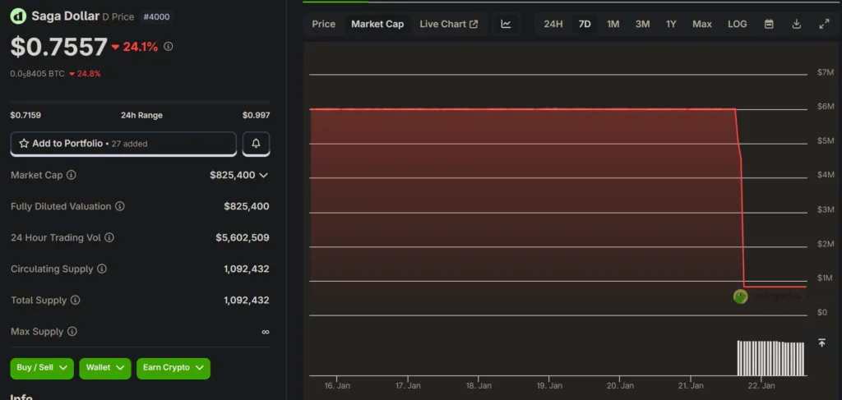Viewport: 842px width, 400px height.
Task: Click Add to Portfolio button
Action: point(123,144)
